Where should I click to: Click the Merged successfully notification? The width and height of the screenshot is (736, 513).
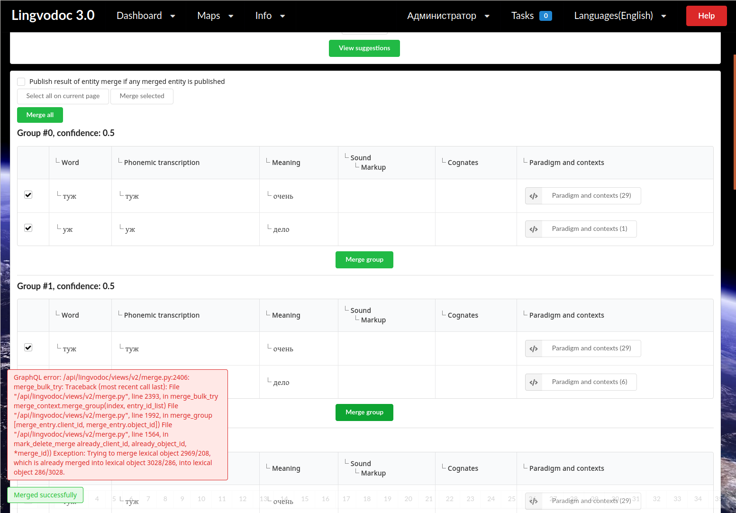click(45, 495)
